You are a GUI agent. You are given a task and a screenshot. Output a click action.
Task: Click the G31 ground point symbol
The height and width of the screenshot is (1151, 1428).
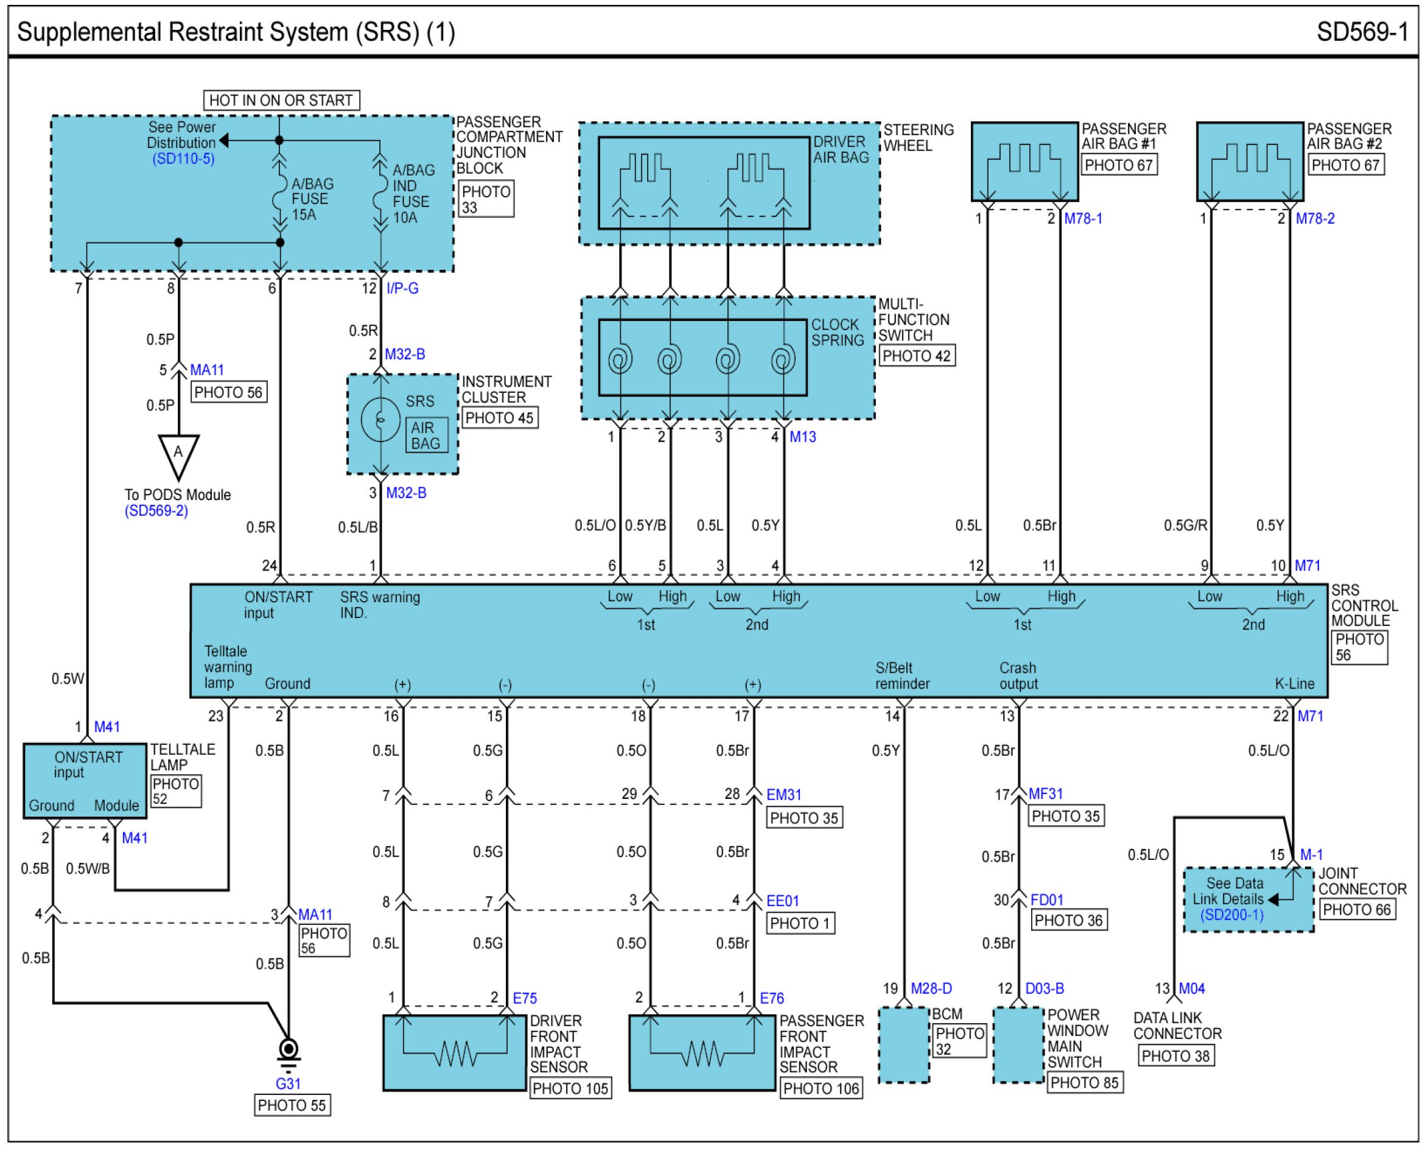point(289,1052)
